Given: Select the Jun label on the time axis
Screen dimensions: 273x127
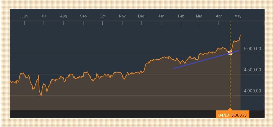Looking at the screenshot, I should (25, 16).
